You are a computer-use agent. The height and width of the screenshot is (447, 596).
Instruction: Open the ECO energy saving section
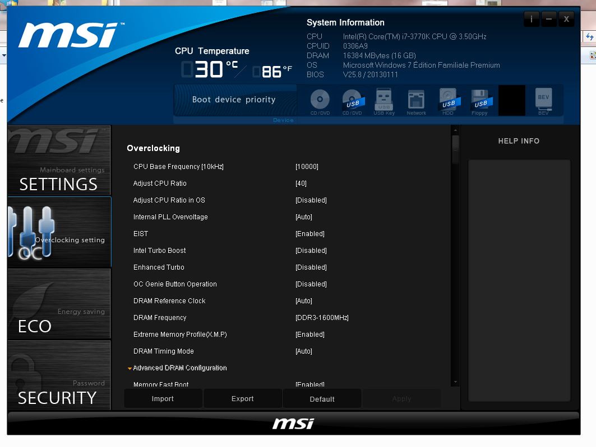pyautogui.click(x=59, y=304)
